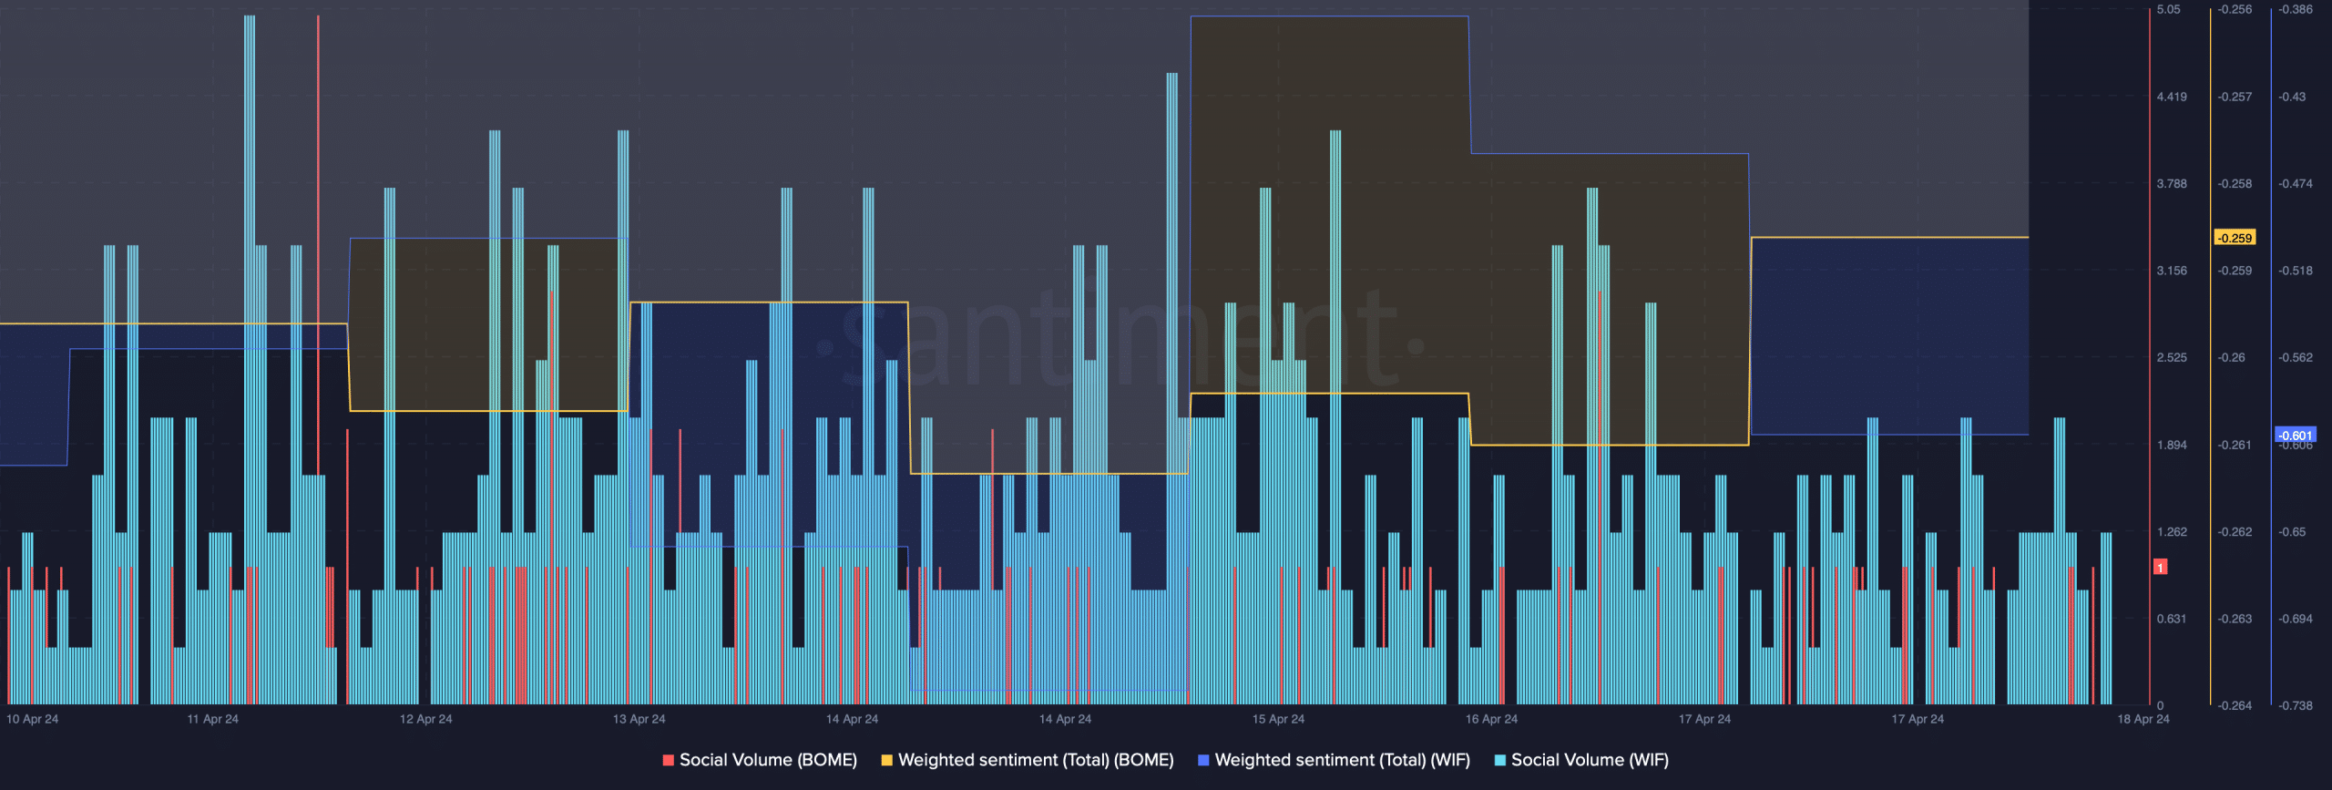Viewport: 2332px width, 790px height.
Task: Click the yellow swatch beside Weighted sentiment (BOME)
Action: tap(887, 760)
